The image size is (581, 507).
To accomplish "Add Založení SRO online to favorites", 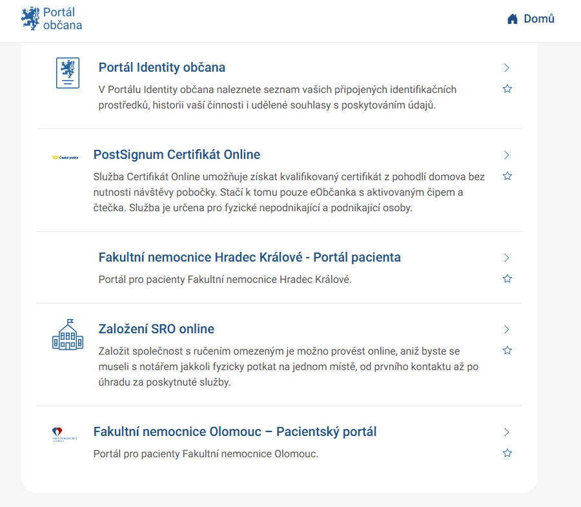I will [507, 351].
